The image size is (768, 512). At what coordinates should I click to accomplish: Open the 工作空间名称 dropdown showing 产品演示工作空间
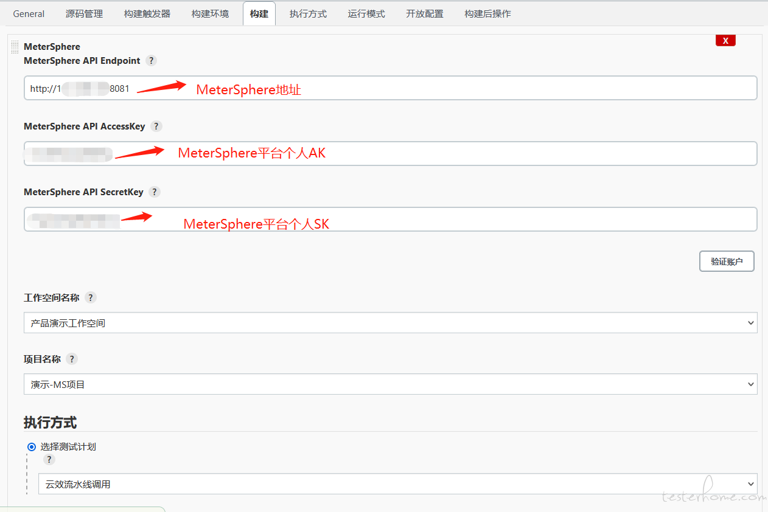coord(391,323)
